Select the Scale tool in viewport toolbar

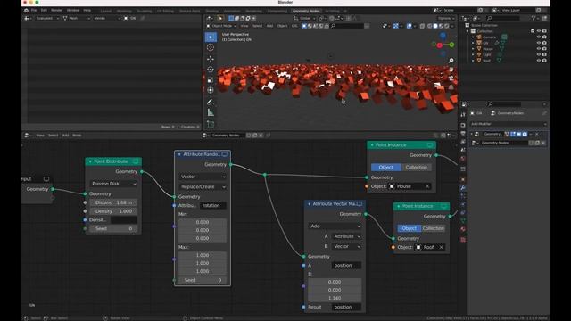coord(211,79)
